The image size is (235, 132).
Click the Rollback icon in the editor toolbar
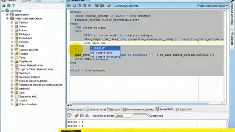[x=84, y=6]
